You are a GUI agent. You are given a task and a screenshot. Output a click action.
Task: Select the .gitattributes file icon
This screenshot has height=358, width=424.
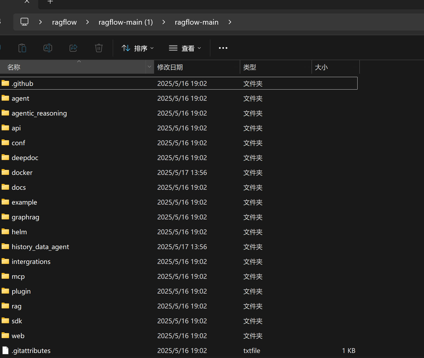5,350
